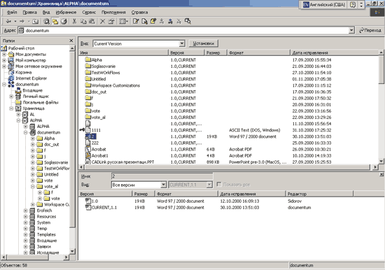Click the Word icon of version 1.0
The width and height of the screenshot is (385, 270).
pos(88,201)
